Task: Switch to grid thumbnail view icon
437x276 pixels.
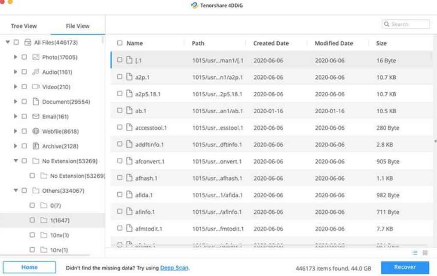Action: (x=425, y=253)
